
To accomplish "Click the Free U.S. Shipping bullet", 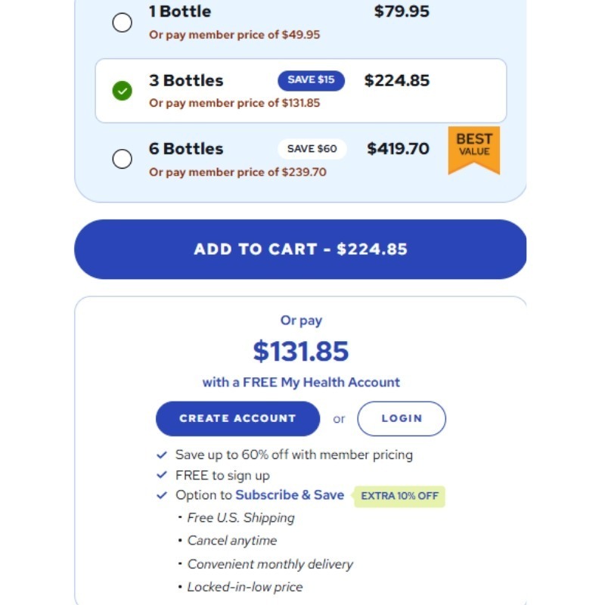I will tap(240, 518).
